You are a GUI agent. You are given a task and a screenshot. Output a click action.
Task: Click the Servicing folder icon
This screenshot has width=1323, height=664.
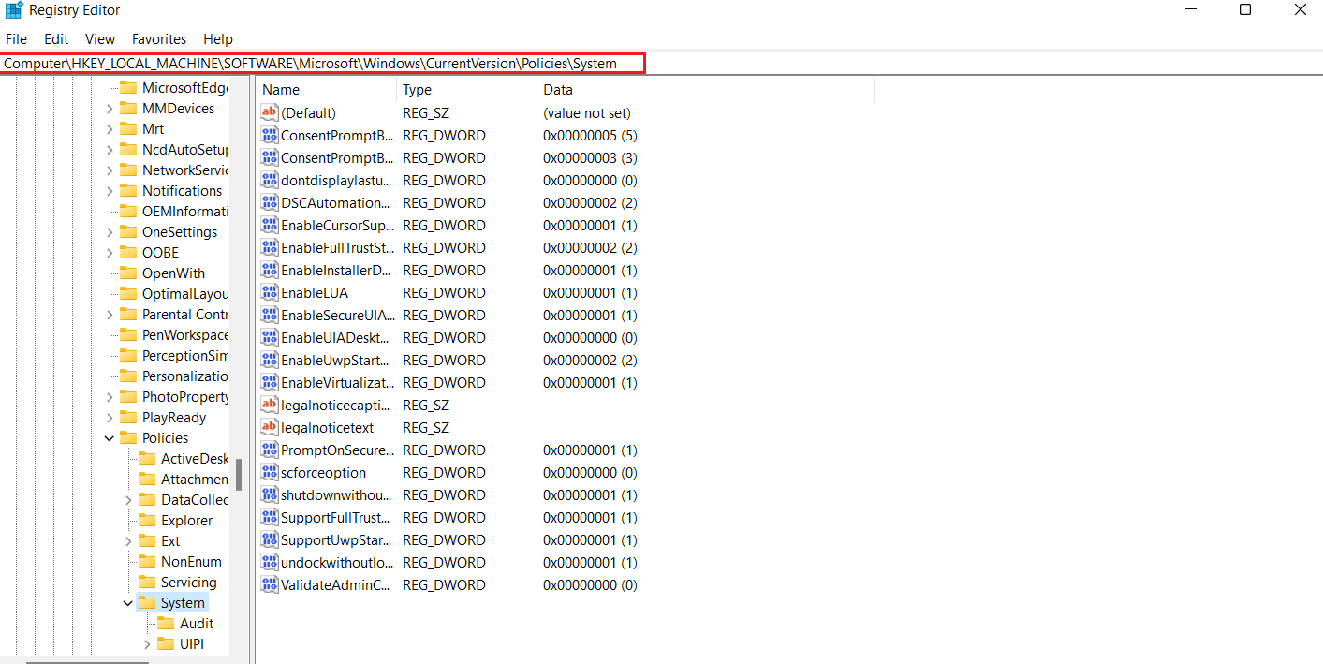coord(147,583)
